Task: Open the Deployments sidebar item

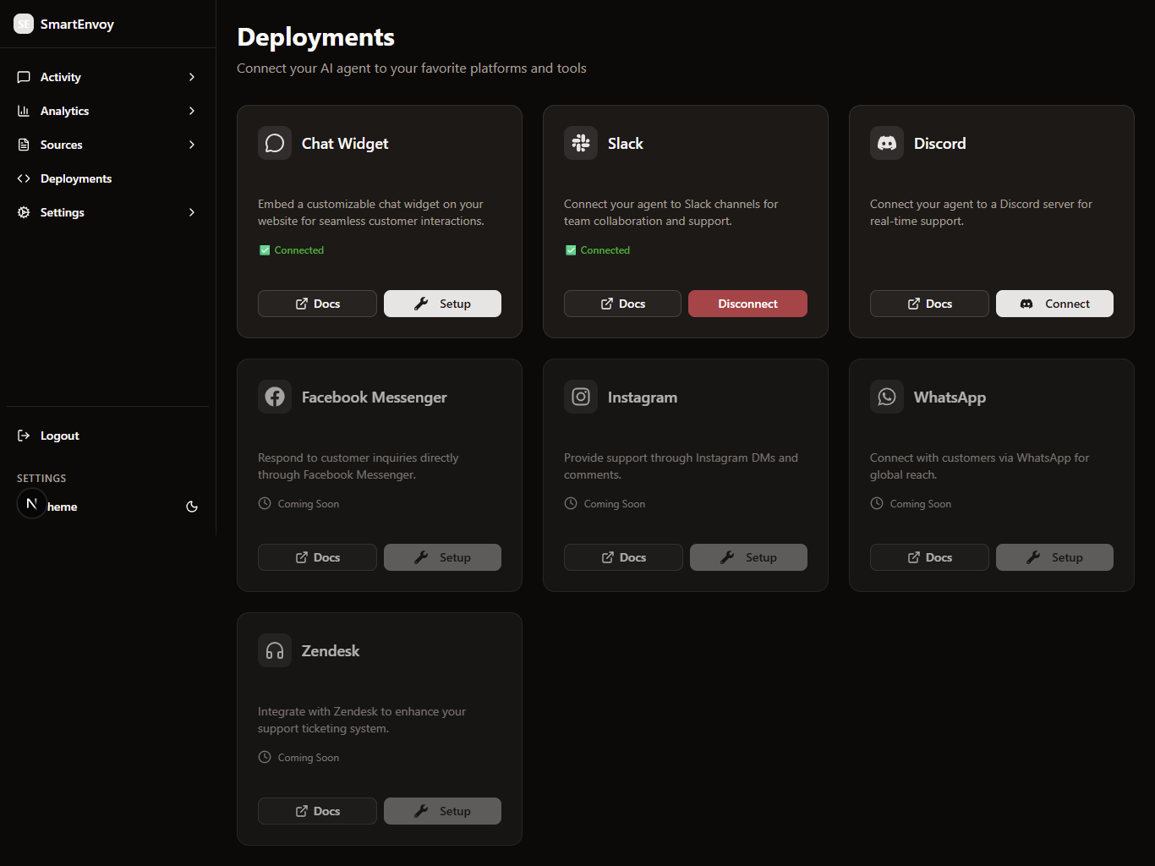Action: click(x=76, y=178)
